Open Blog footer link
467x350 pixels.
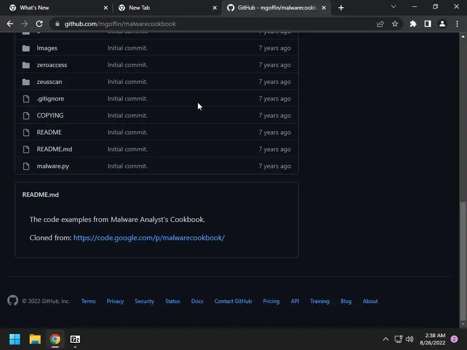click(x=346, y=301)
